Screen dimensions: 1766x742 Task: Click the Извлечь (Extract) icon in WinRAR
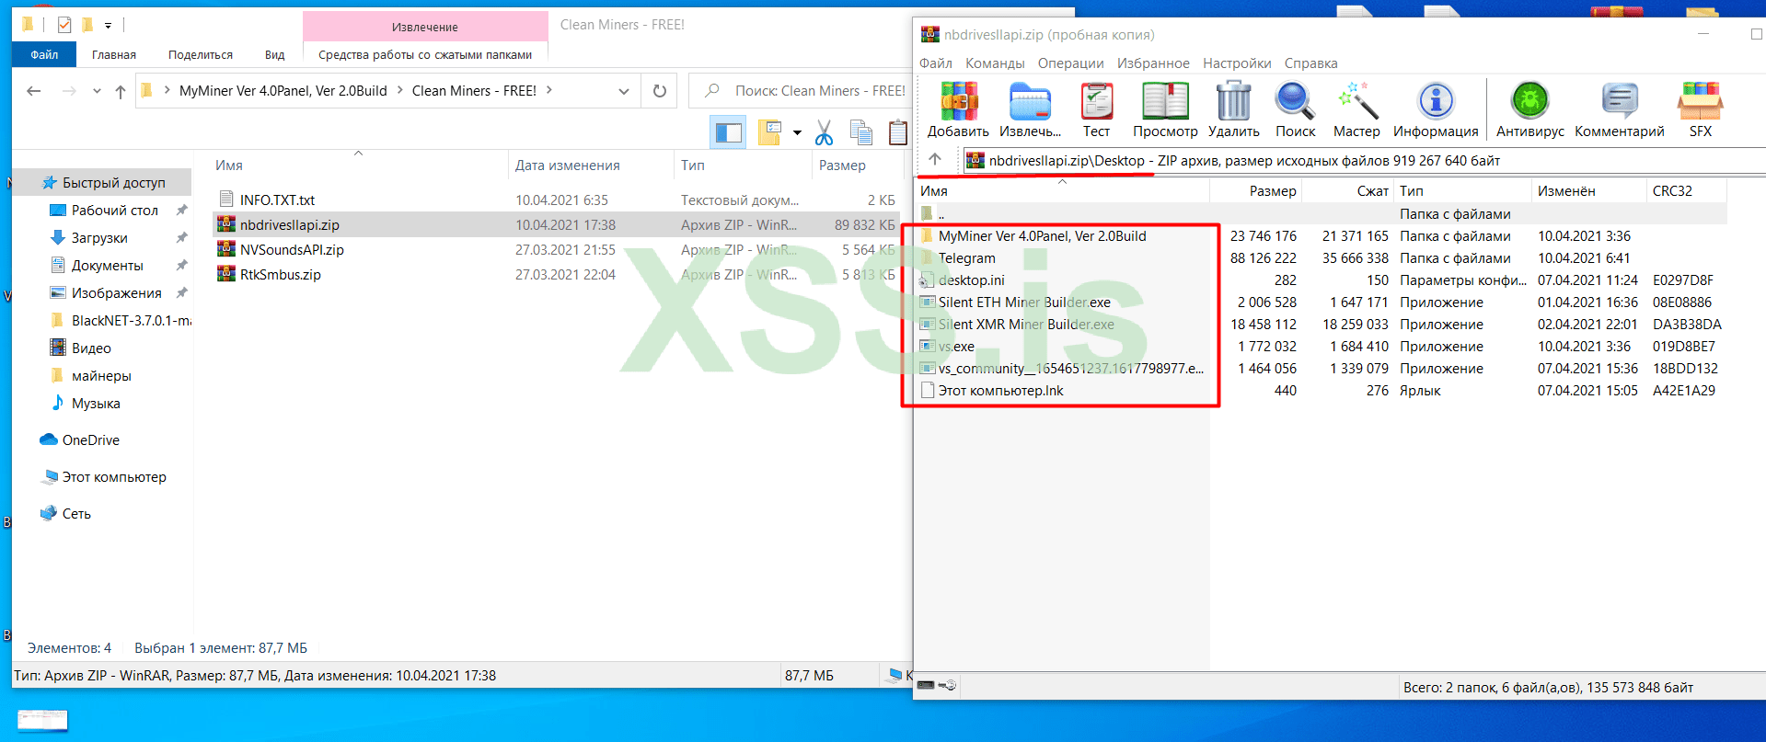point(1030,101)
